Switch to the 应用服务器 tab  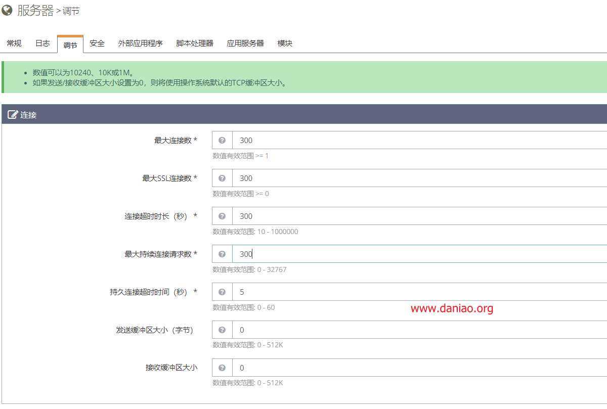pos(245,43)
